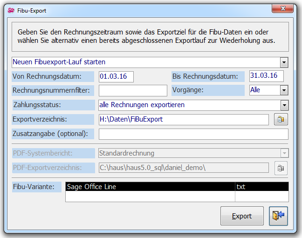Open the Zahlungsstatus dropdown list
302x238 pixels.
284,105
